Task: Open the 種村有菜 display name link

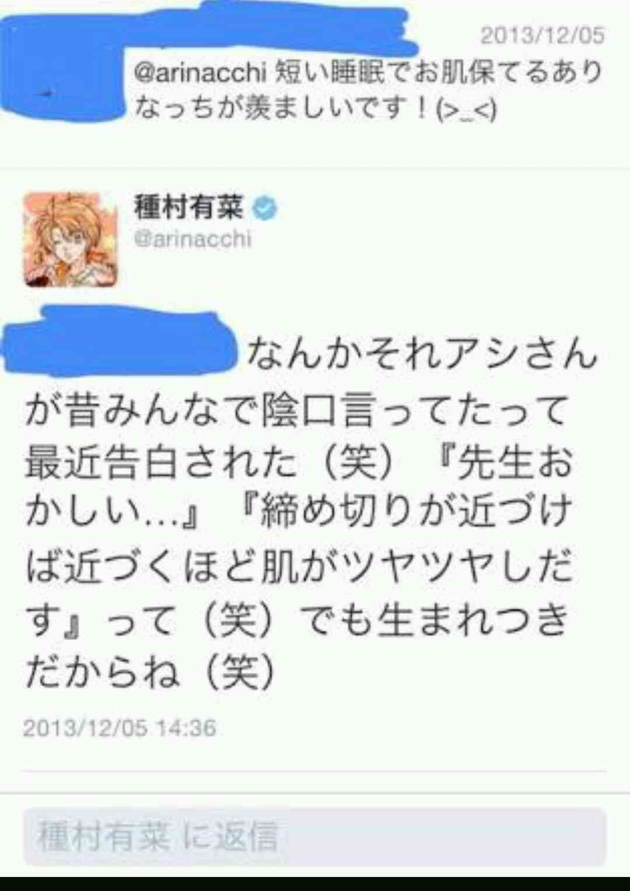Action: (188, 207)
